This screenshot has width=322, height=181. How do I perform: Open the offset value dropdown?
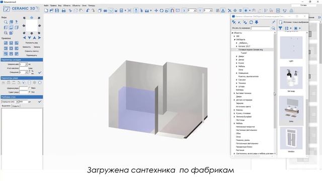point(26,72)
